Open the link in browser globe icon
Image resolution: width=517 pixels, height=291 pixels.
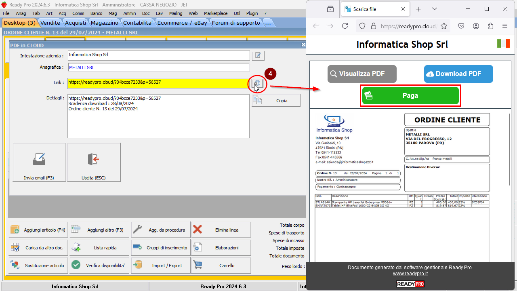click(257, 83)
